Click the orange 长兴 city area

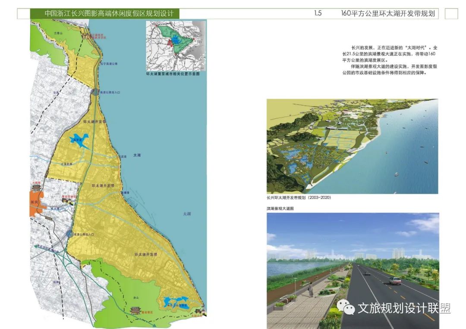point(36,204)
